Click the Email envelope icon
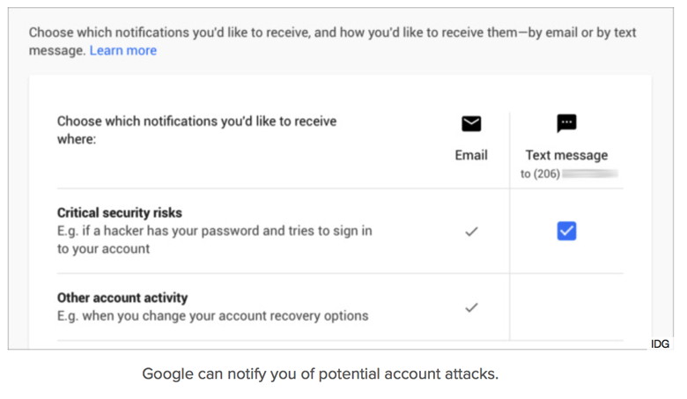Screen dimensions: 687x399 click(471, 124)
